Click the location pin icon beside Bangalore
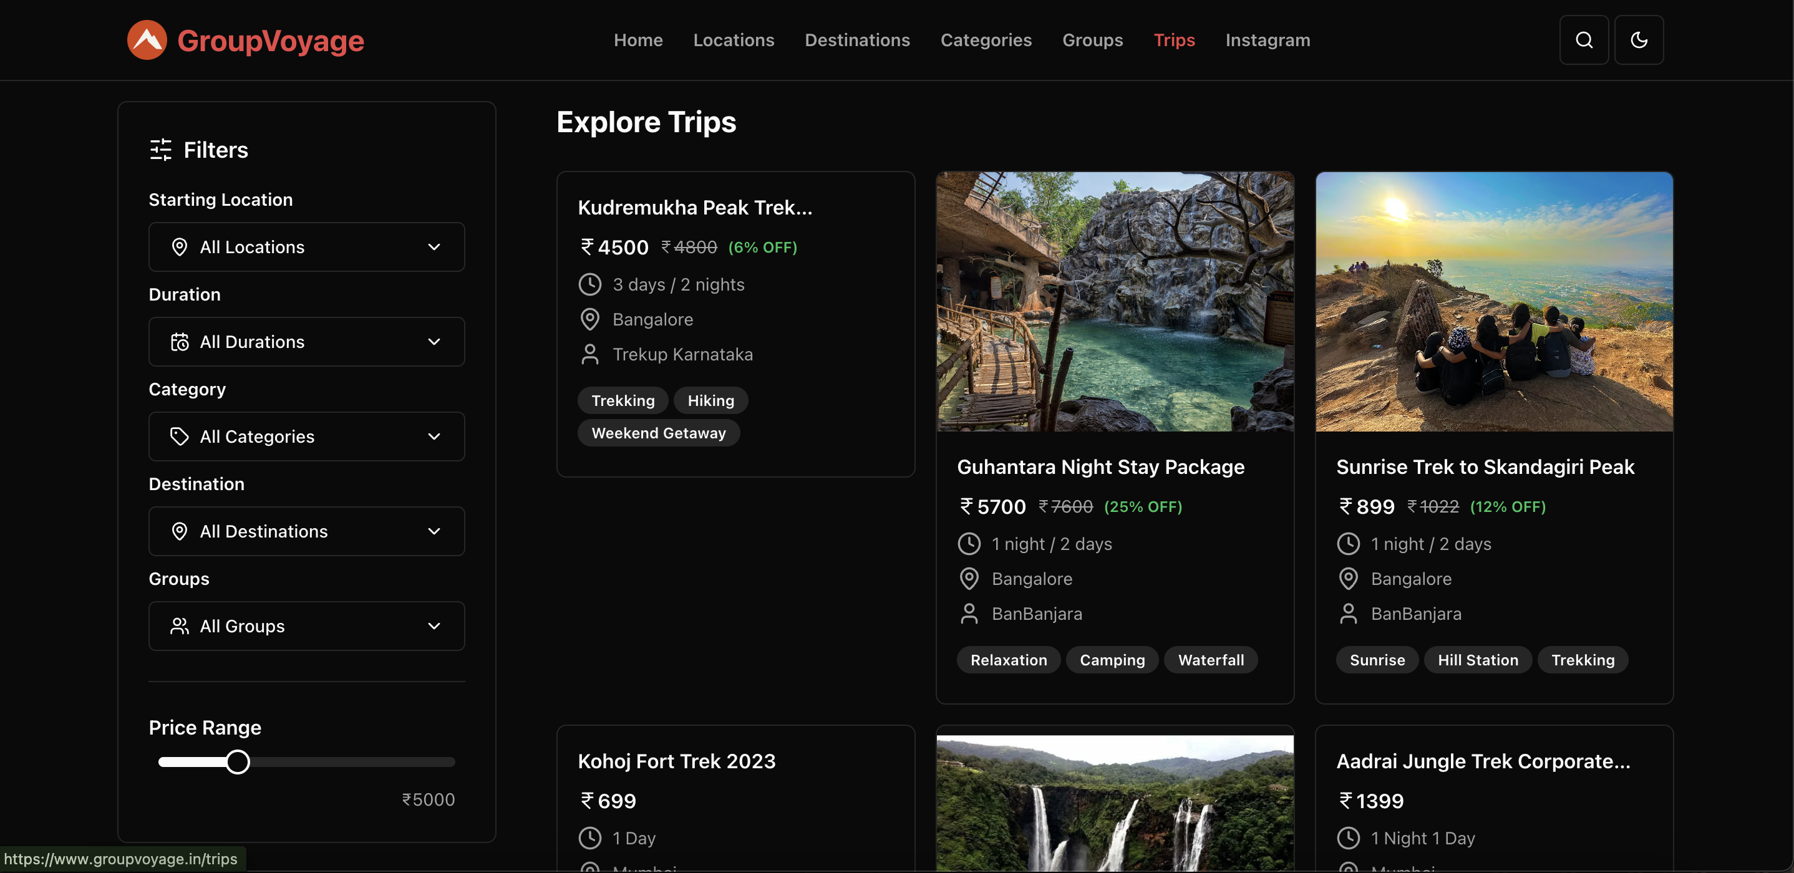 tap(591, 319)
